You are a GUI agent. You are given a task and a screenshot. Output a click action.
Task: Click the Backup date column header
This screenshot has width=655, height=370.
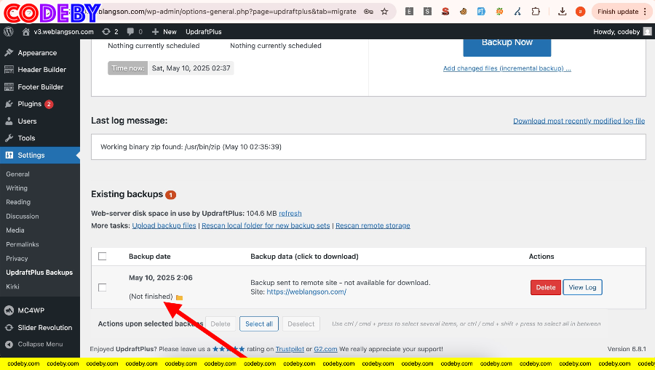point(149,257)
